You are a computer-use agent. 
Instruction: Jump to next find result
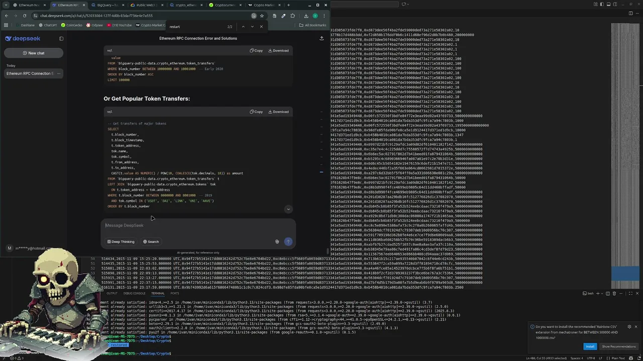click(x=252, y=27)
